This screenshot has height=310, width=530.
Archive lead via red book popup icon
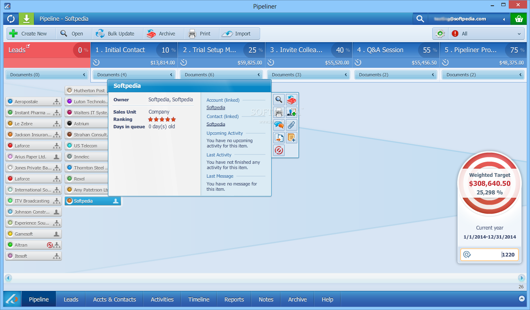coord(292,99)
